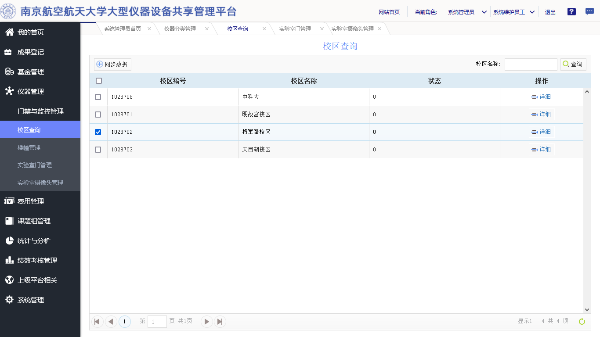Image resolution: width=600 pixels, height=337 pixels.
Task: Switch to the 实验室摄像头管理 tab
Action: (x=353, y=29)
